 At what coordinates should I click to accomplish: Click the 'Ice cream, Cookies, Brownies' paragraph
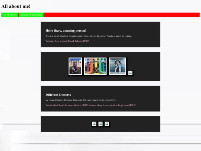(81, 100)
